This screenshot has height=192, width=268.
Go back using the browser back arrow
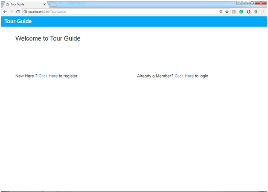coord(5,12)
